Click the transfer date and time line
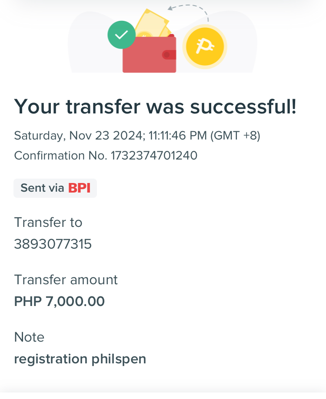Screen dimensions: 326x399 point(137,136)
